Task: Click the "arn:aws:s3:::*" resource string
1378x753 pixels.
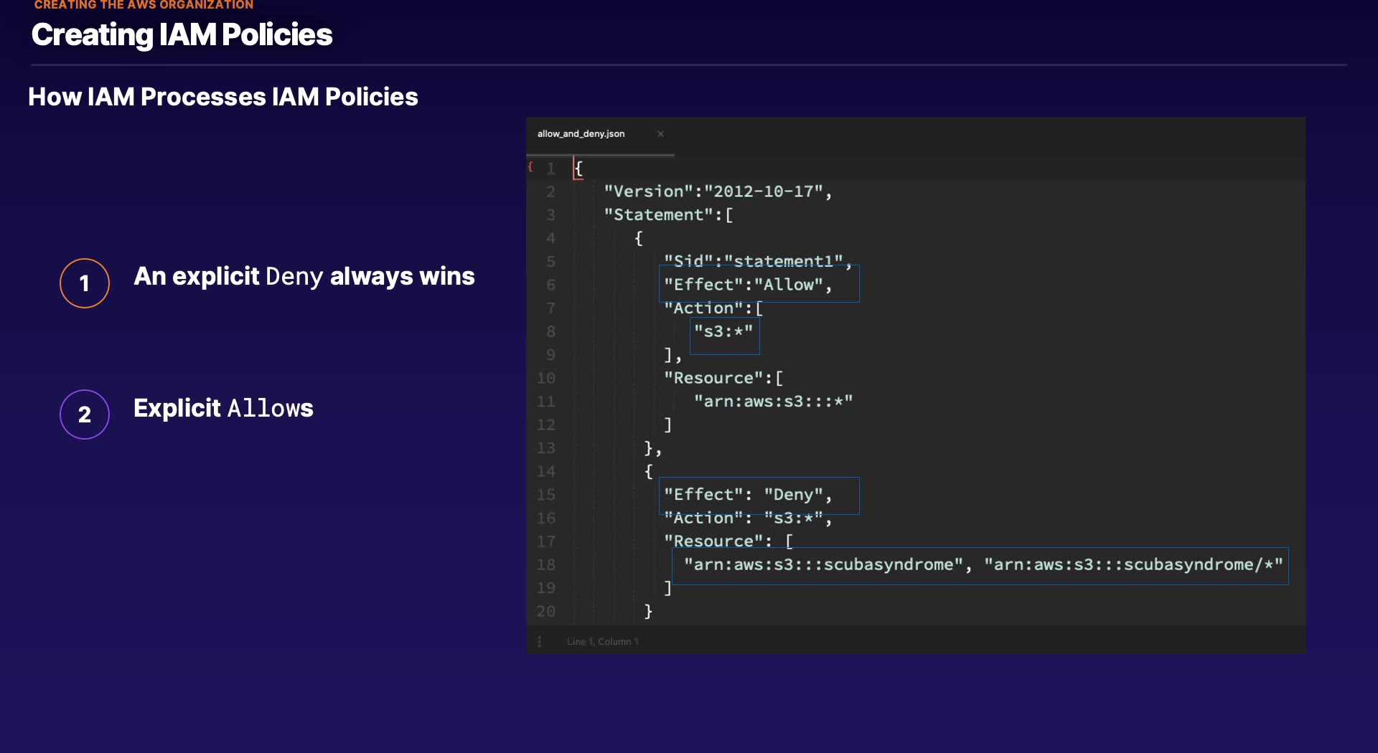Action: coord(773,402)
